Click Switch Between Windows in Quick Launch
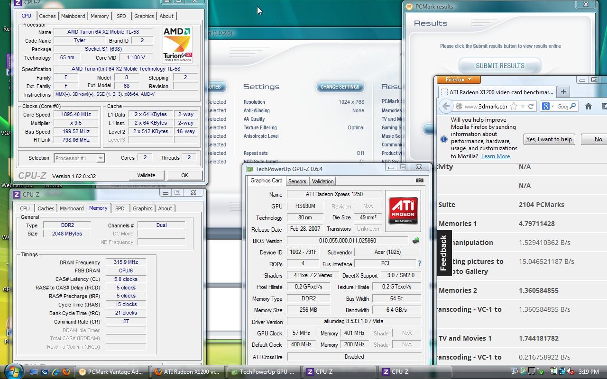The width and height of the screenshot is (607, 379). (x=45, y=372)
